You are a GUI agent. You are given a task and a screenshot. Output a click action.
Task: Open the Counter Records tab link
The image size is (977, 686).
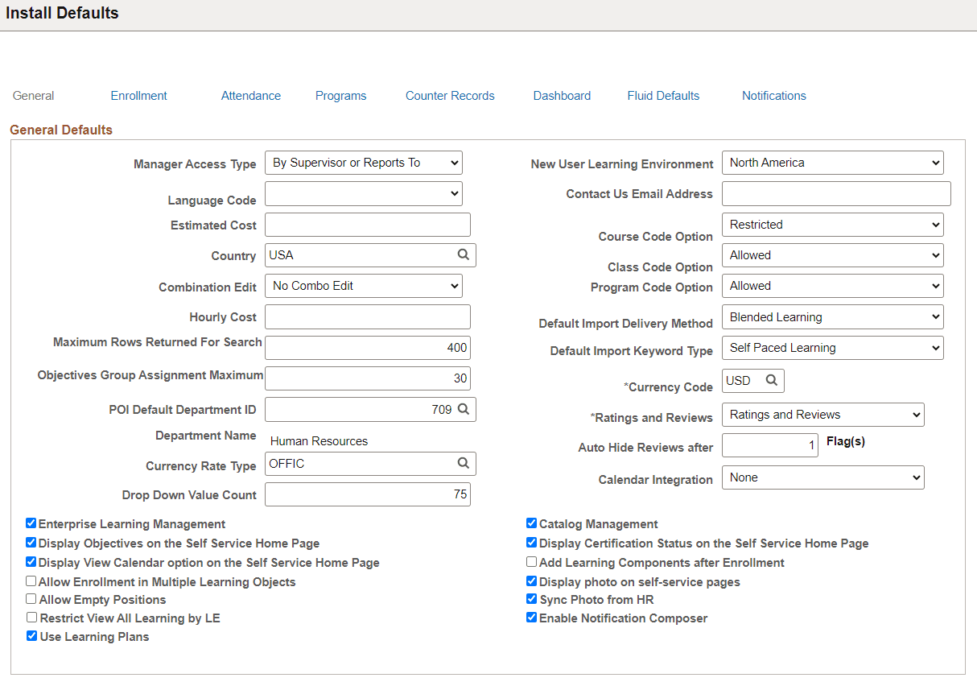450,96
